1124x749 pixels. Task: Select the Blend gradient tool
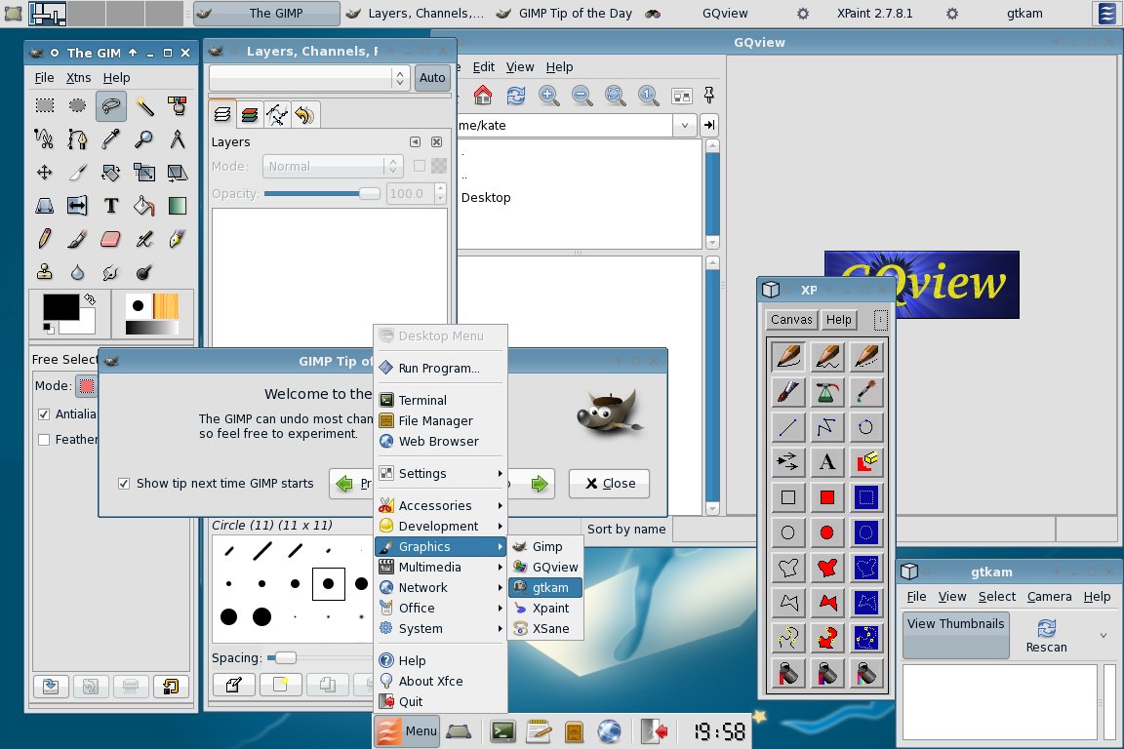[177, 206]
